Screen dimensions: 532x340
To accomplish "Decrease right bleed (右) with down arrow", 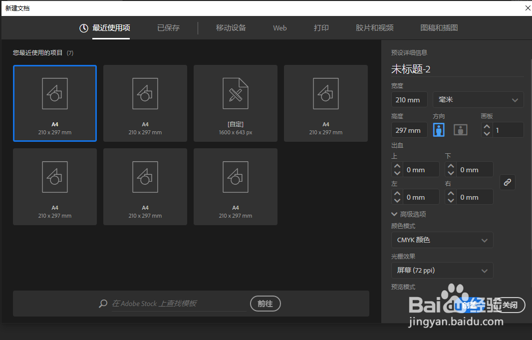I will [451, 200].
